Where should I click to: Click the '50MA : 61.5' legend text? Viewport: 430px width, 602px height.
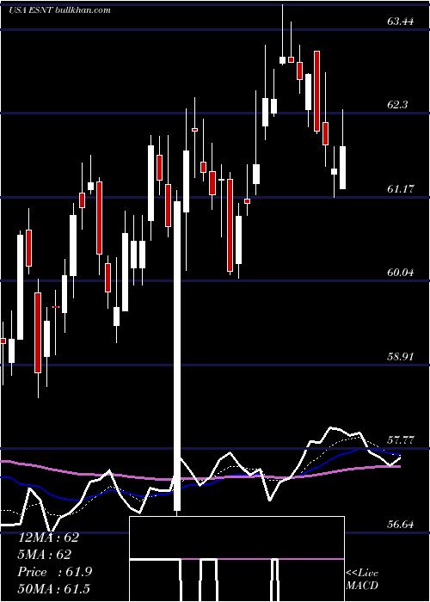[54, 588]
